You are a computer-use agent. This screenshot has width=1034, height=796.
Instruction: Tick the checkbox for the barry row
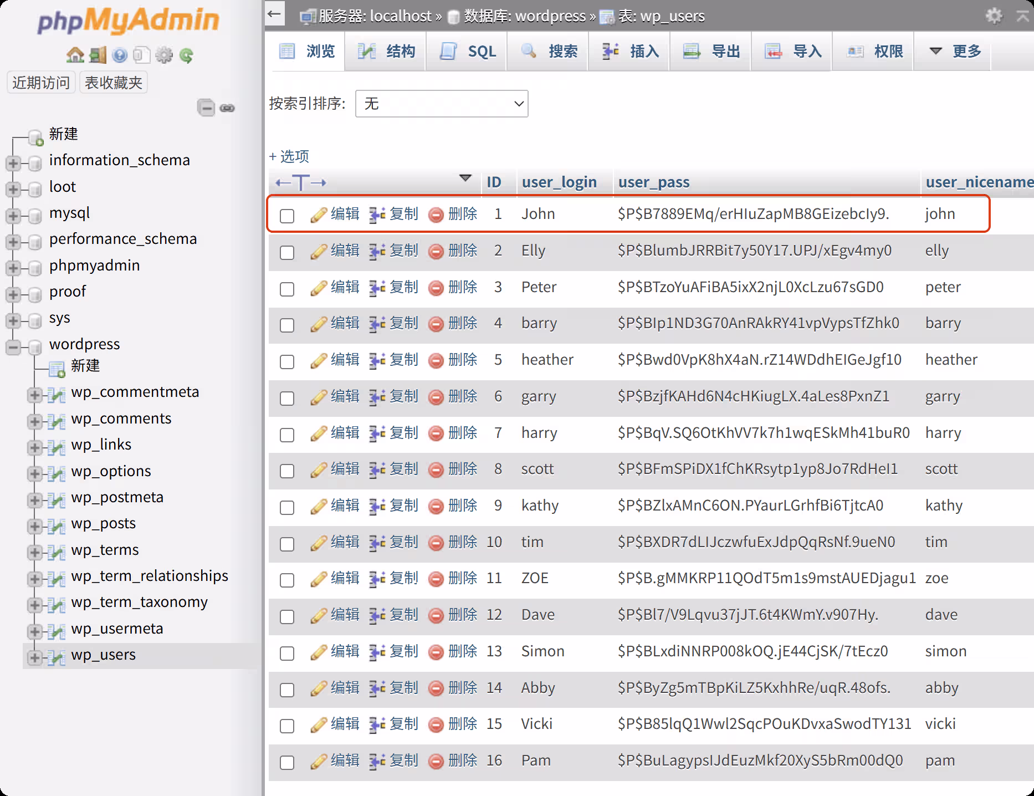pyautogui.click(x=287, y=325)
